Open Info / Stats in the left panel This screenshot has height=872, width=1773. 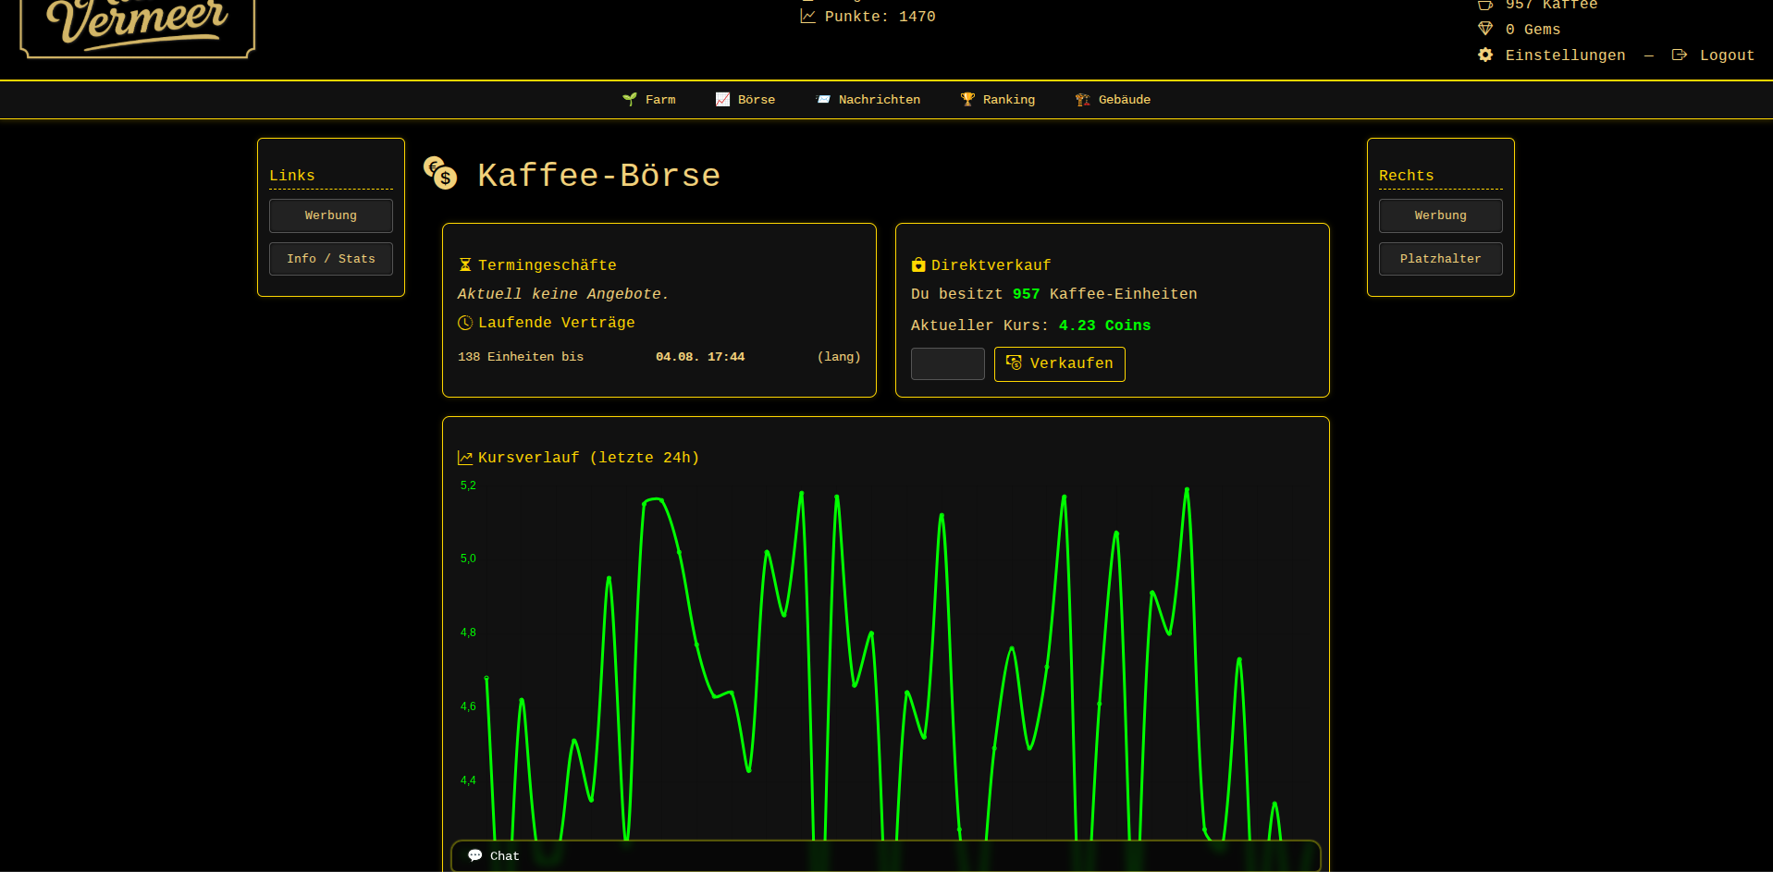pos(330,259)
